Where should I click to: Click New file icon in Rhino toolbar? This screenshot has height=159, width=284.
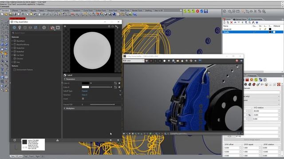click(x=2, y=14)
